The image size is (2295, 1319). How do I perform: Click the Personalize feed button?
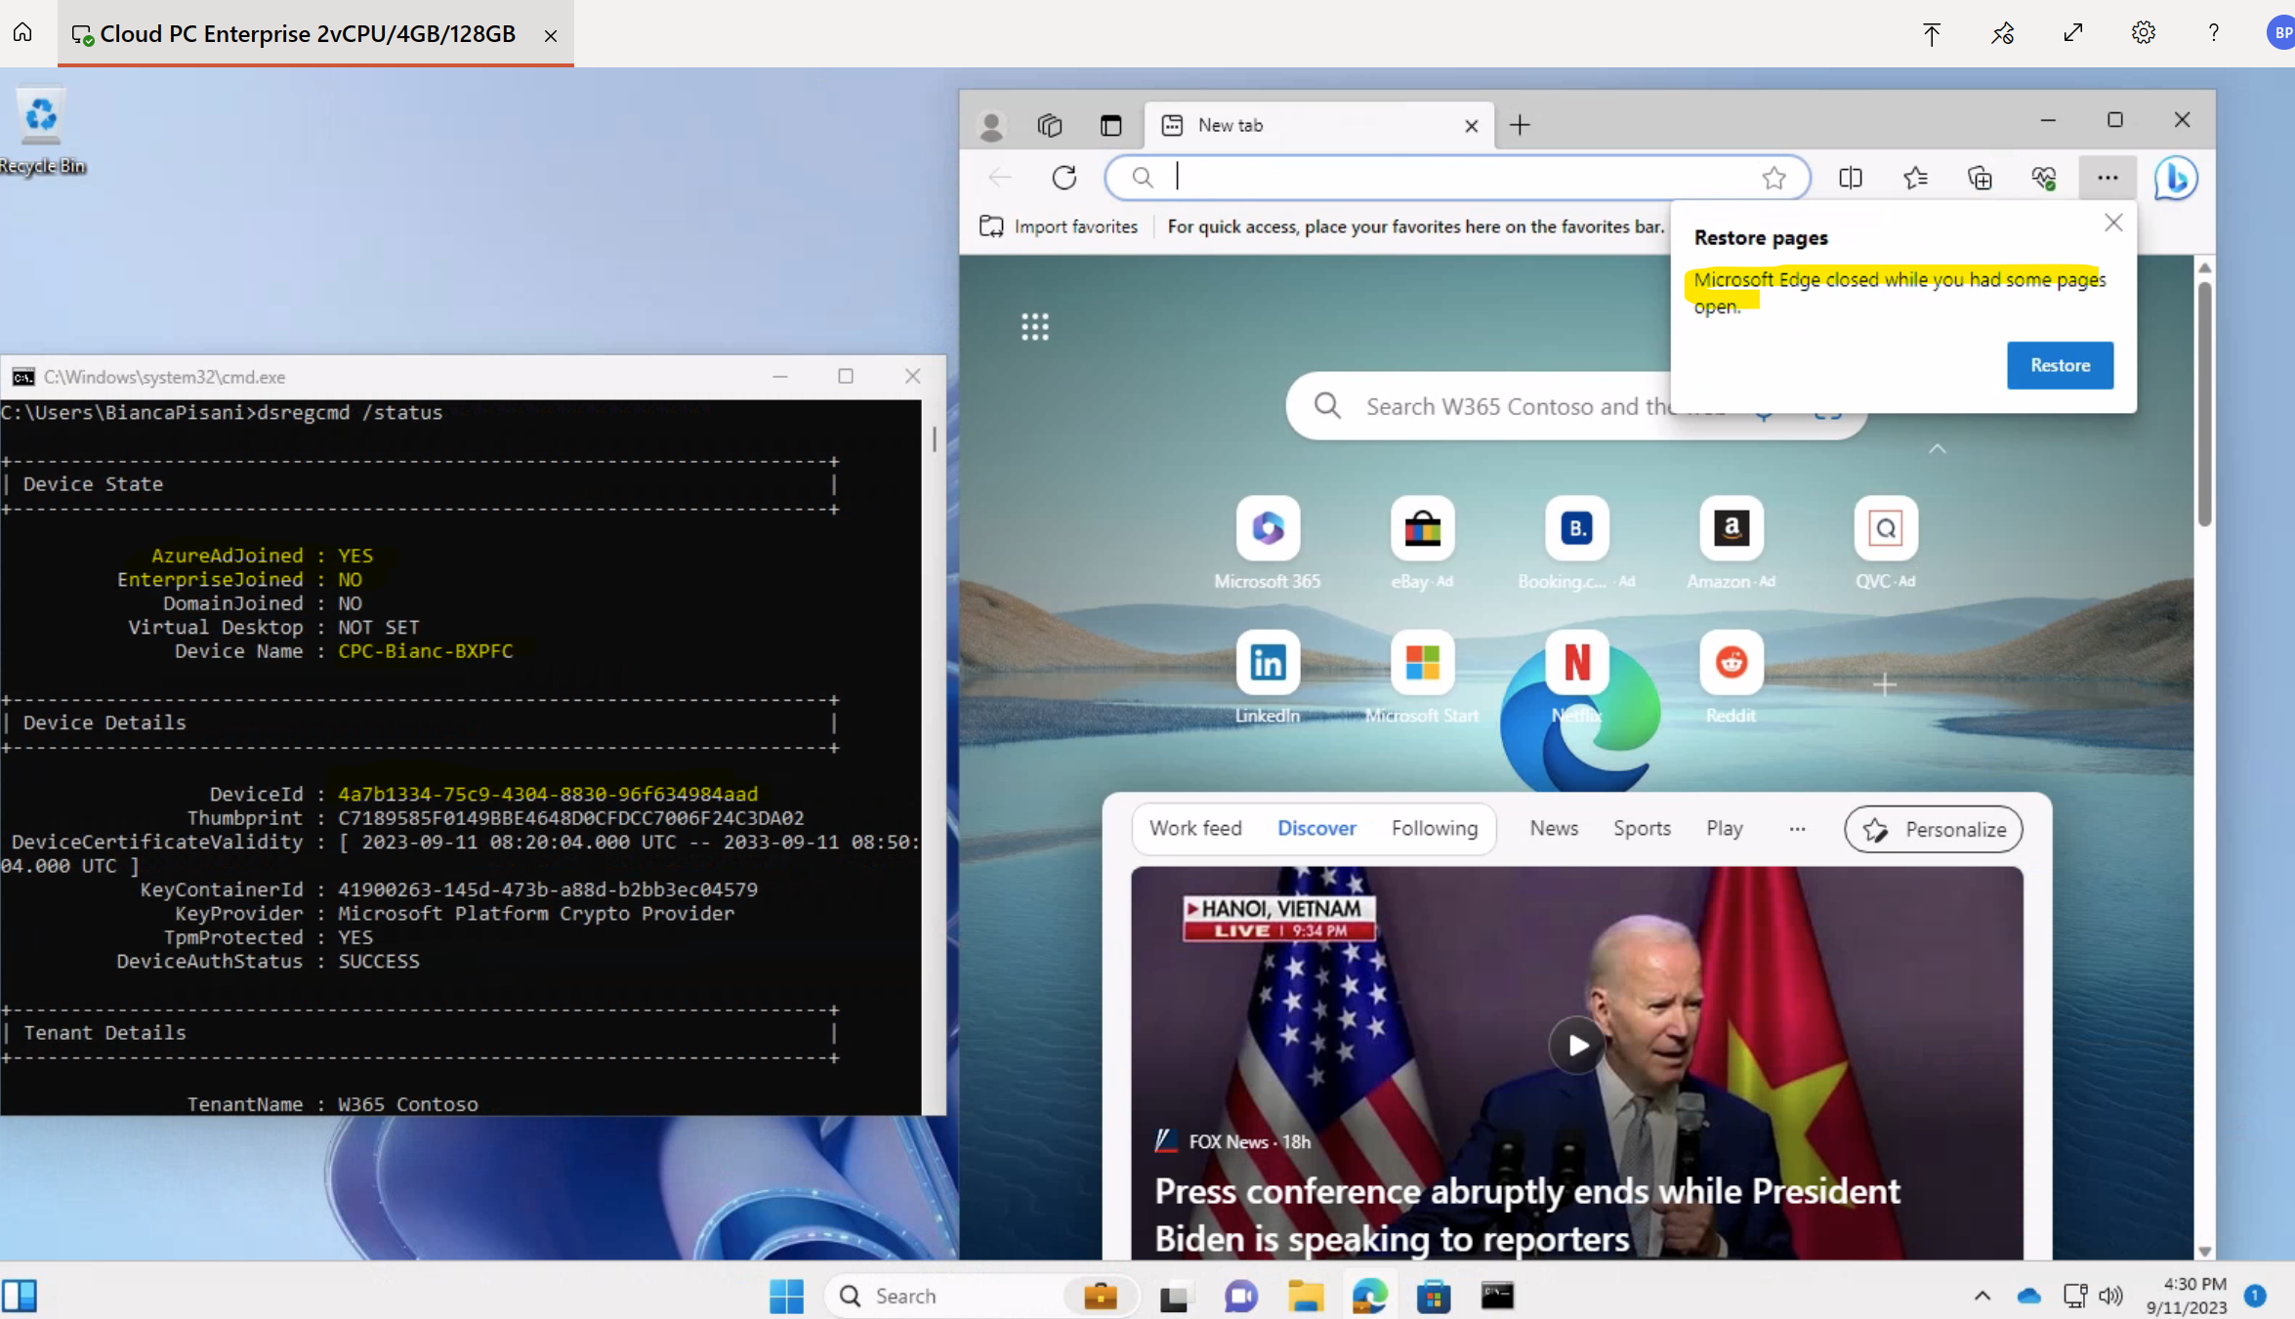[x=1933, y=830]
